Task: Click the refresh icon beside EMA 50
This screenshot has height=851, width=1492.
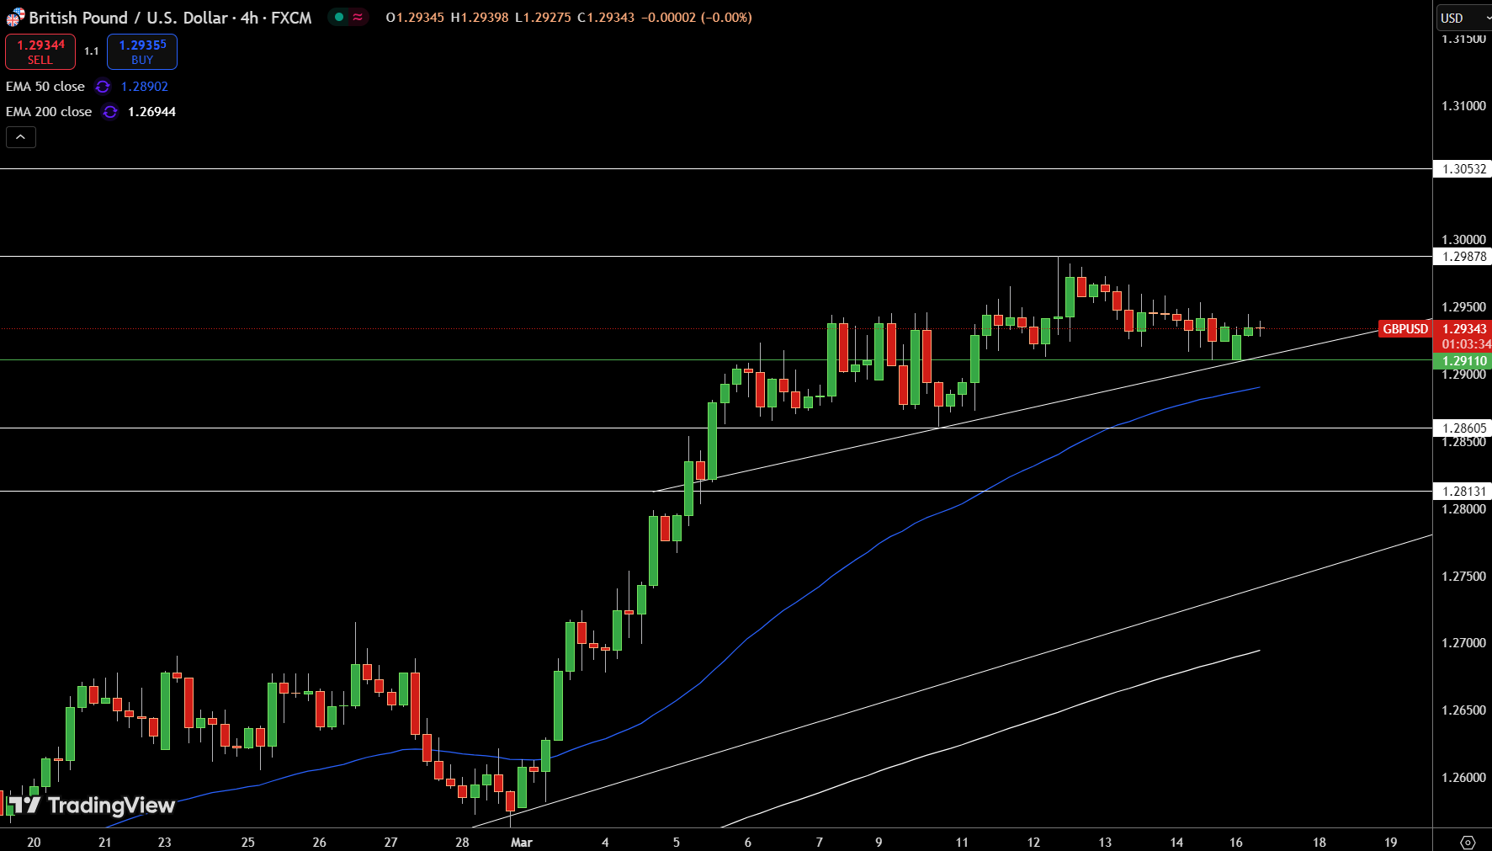Action: (103, 87)
